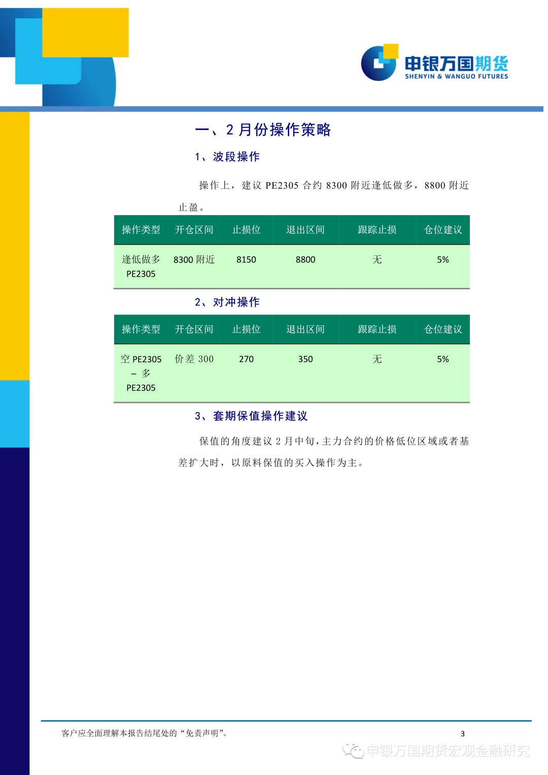Image resolution: width=548 pixels, height=775 pixels.
Task: Click "仓位建议" header in the 对冲操作 table
Action: pos(443,329)
